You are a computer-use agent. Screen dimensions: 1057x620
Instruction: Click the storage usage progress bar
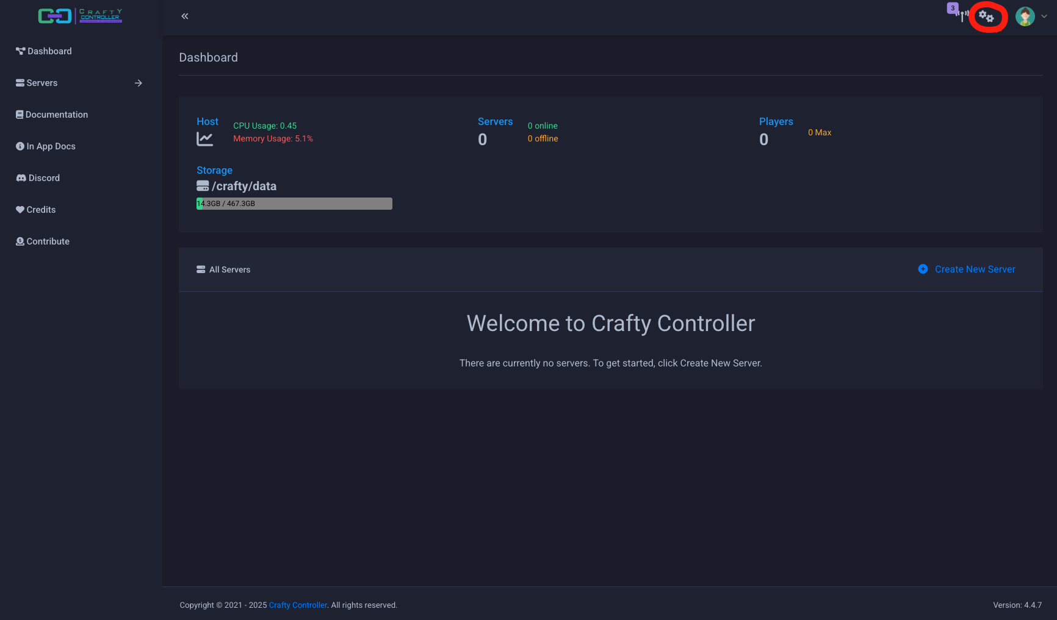(x=294, y=203)
